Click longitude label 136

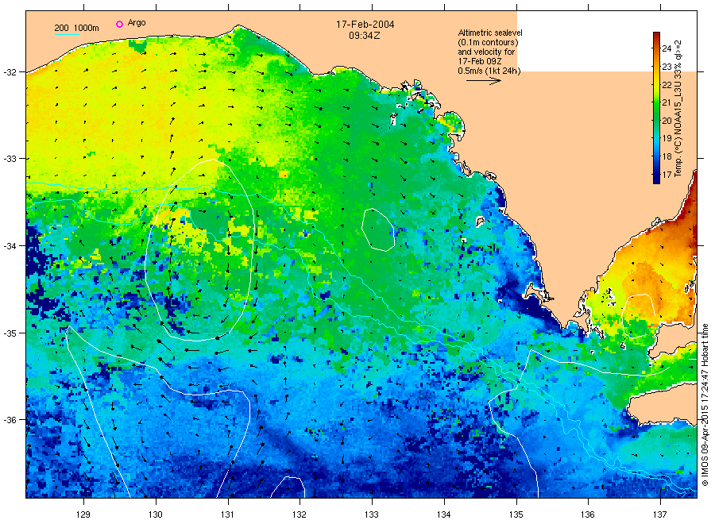click(x=588, y=514)
